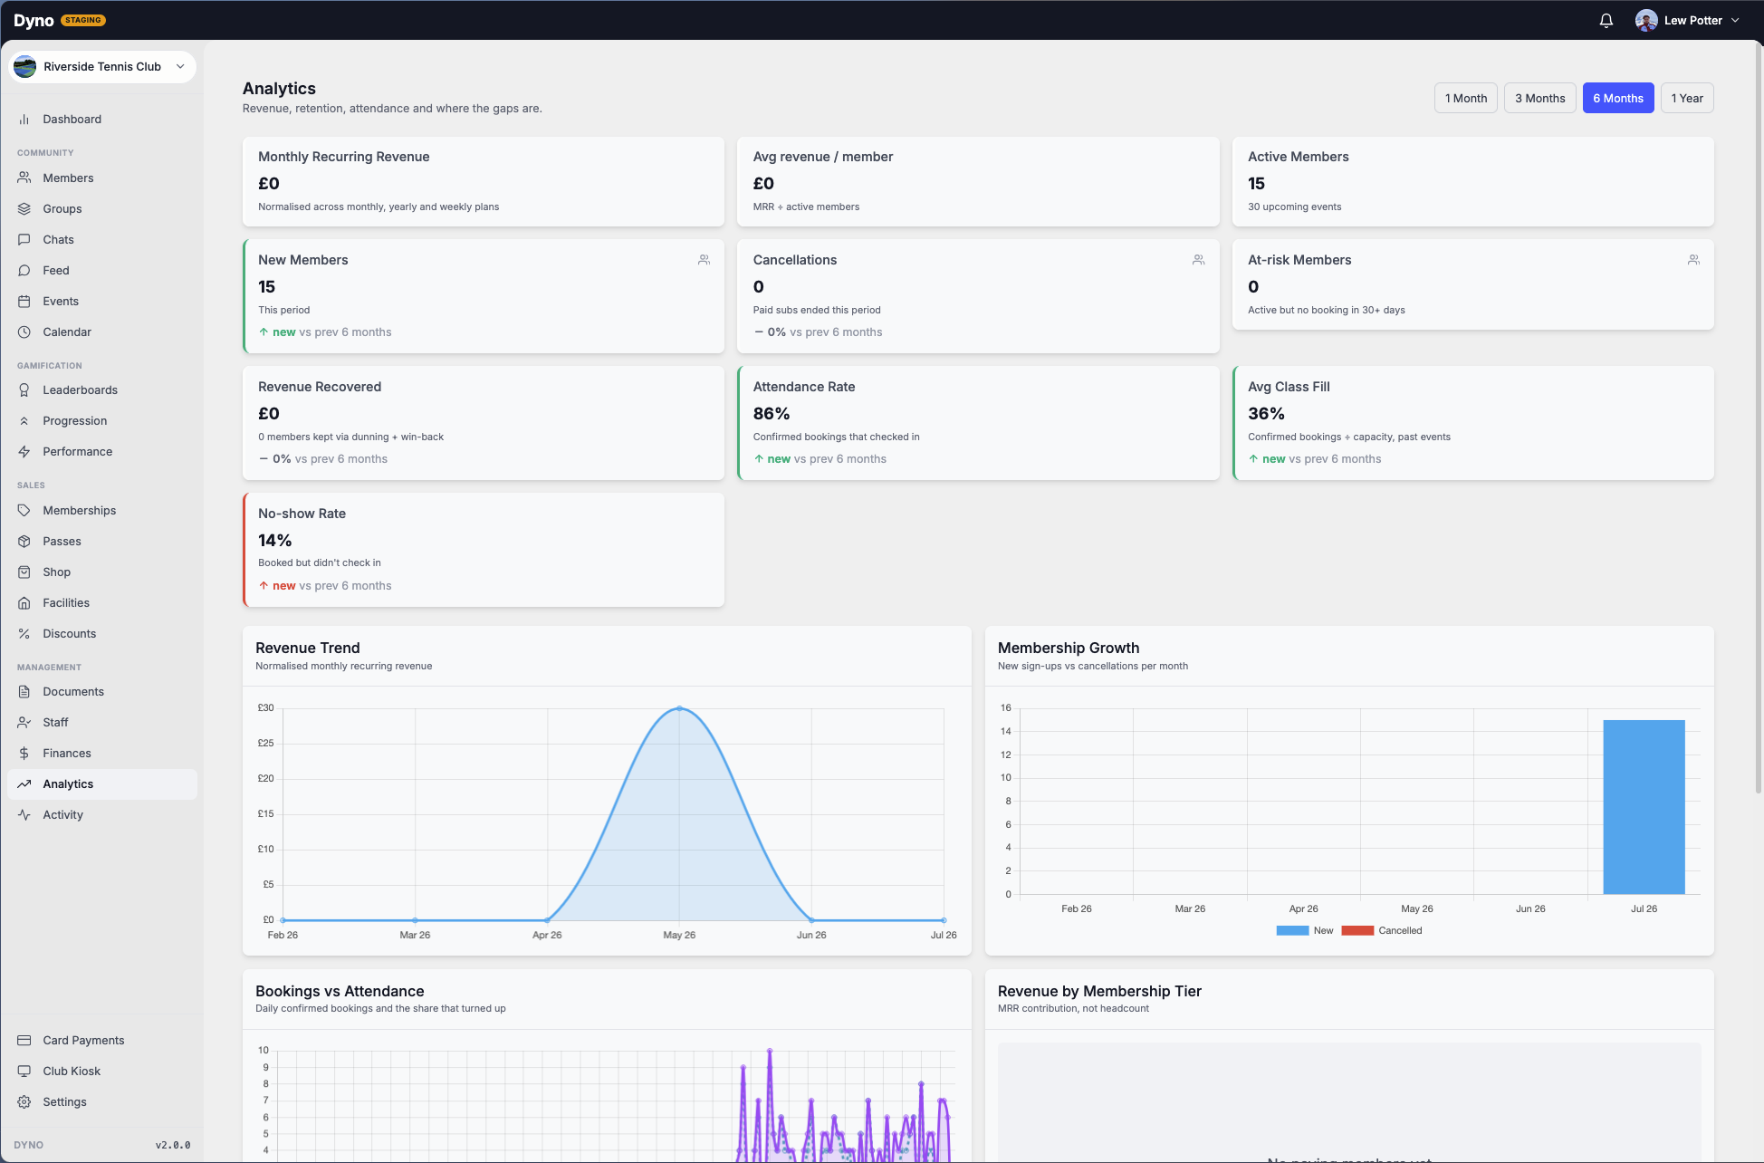Click the Memberships tag icon

point(24,511)
